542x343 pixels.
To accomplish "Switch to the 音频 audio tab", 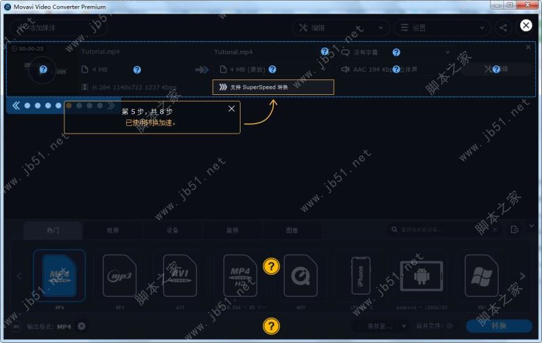I will pos(232,230).
